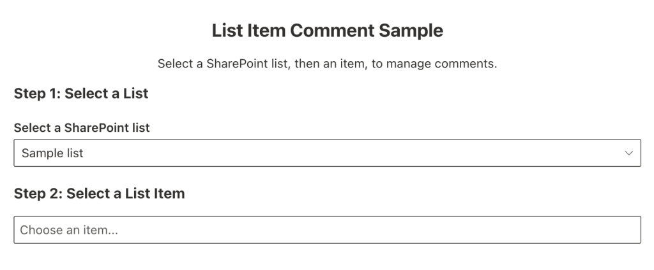Click the 'Select a SharePoint list' label
Viewport: 654px width, 270px height.
click(x=82, y=127)
